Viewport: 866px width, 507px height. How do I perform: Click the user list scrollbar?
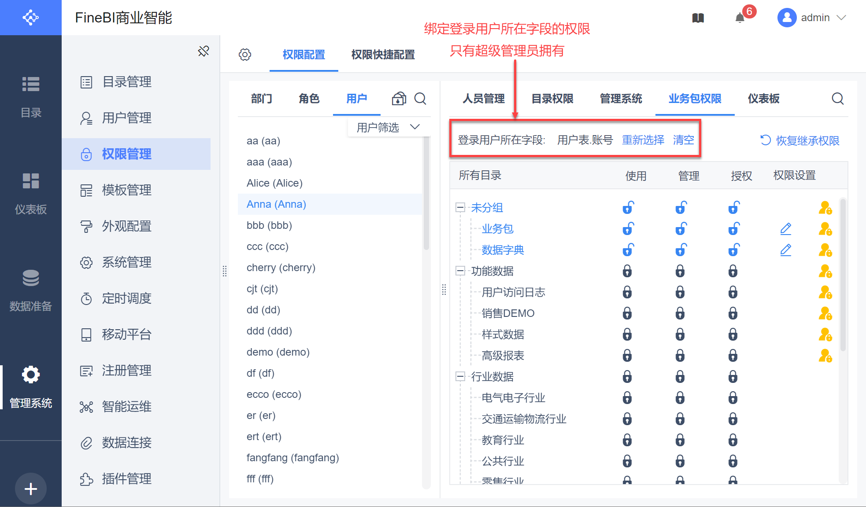426,194
